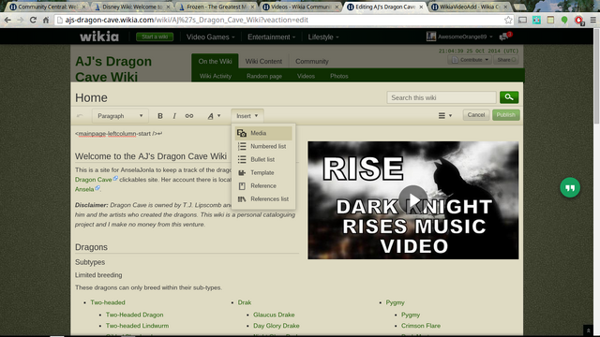Switch to the On the Wiki tab
600x337 pixels.
(x=215, y=61)
